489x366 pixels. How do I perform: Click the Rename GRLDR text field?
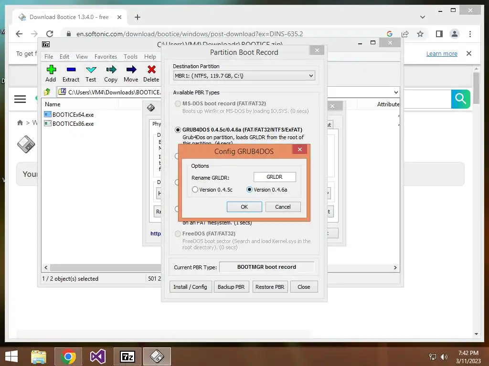tap(275, 177)
